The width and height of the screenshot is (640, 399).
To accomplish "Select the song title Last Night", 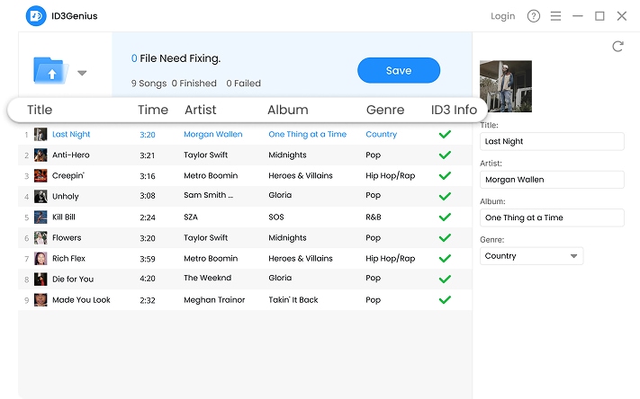I will (71, 135).
